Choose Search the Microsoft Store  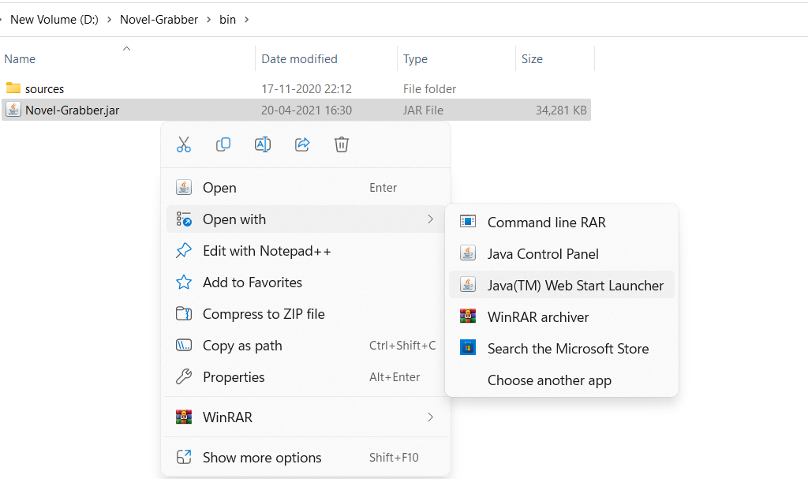[x=562, y=349]
